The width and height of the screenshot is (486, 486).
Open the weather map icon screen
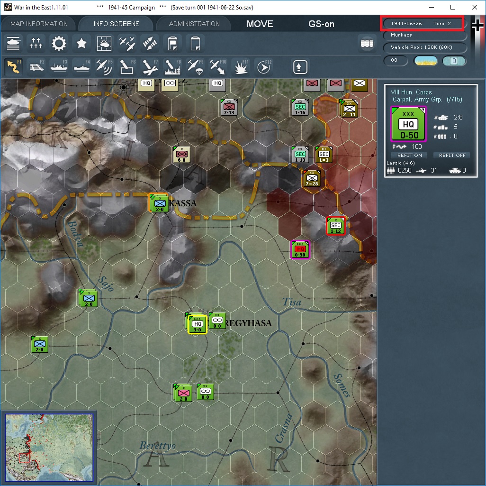(104, 44)
